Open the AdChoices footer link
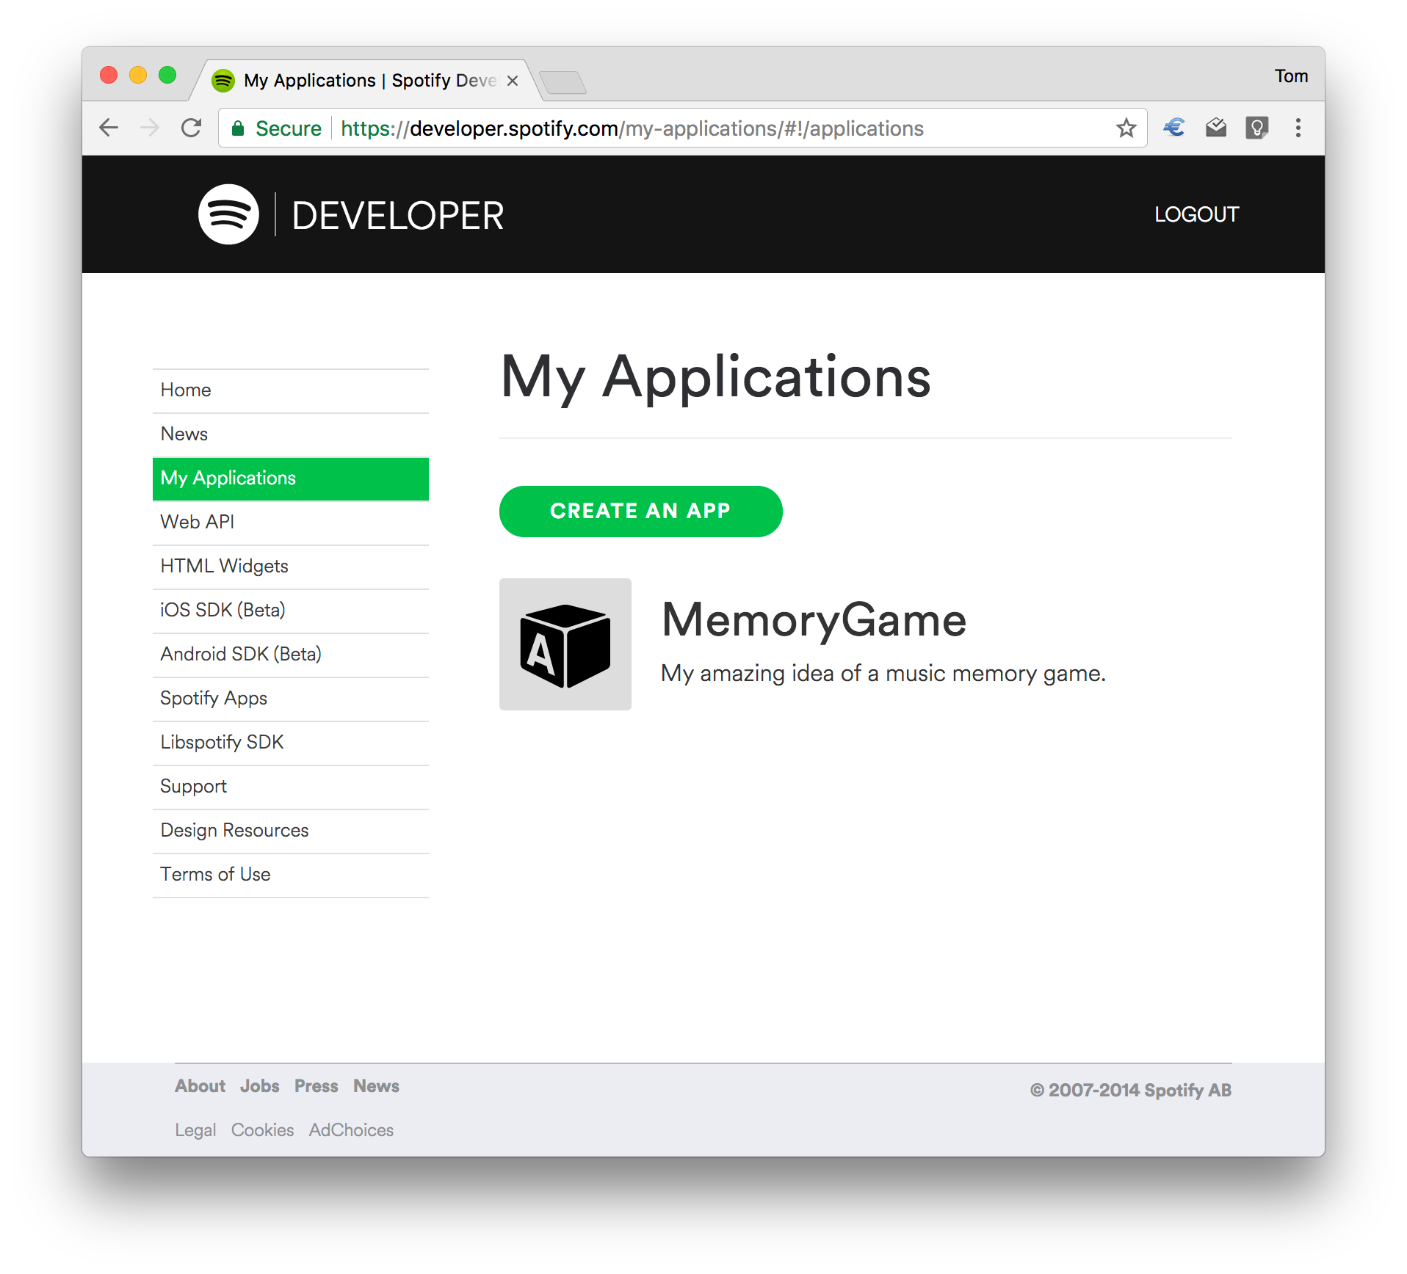This screenshot has height=1274, width=1407. (x=351, y=1130)
